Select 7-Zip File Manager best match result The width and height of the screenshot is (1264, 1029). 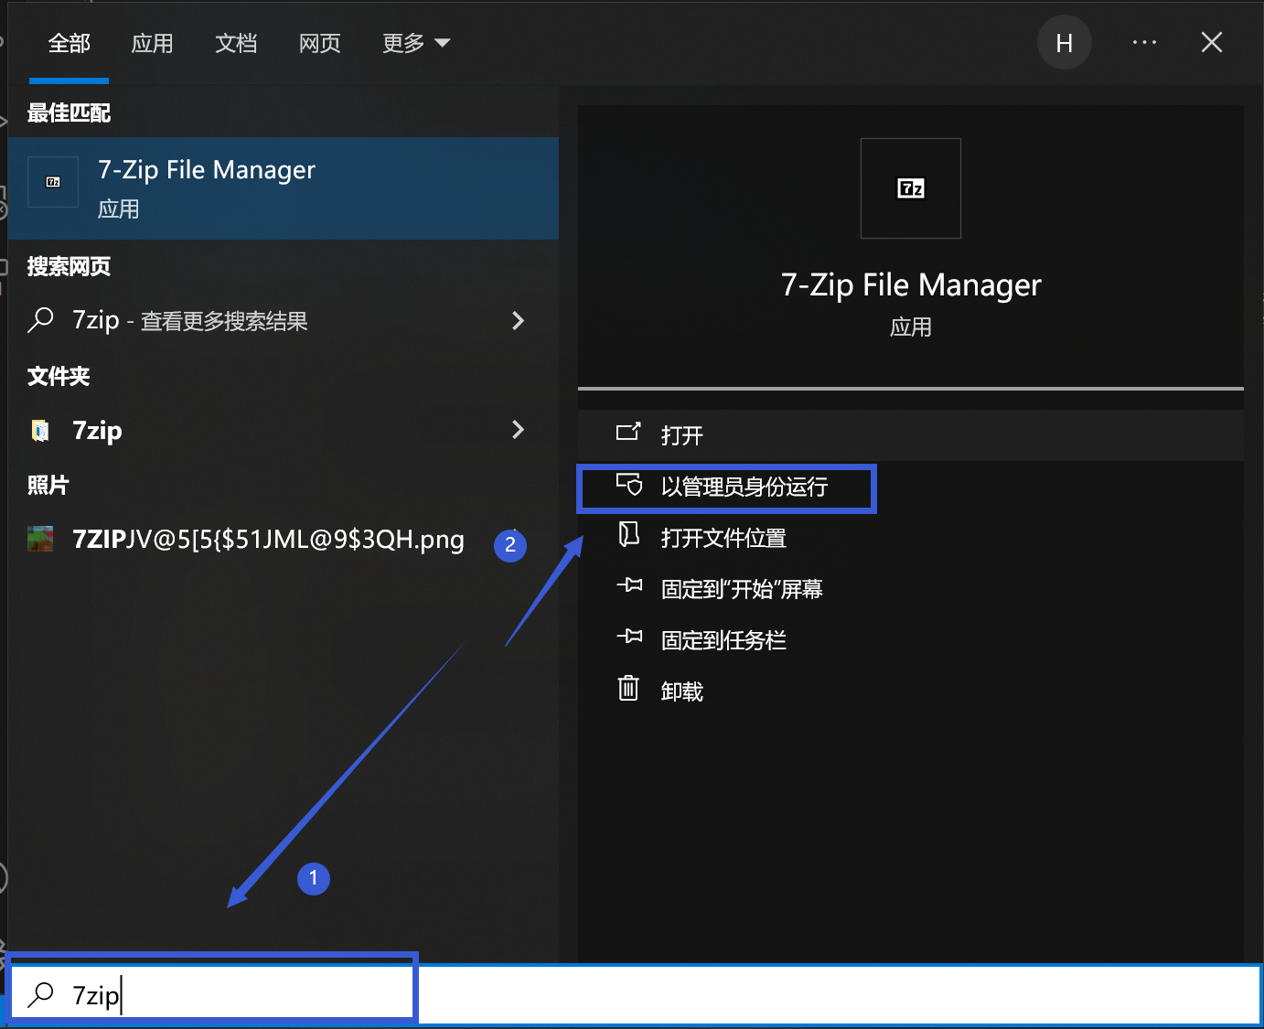click(x=284, y=188)
